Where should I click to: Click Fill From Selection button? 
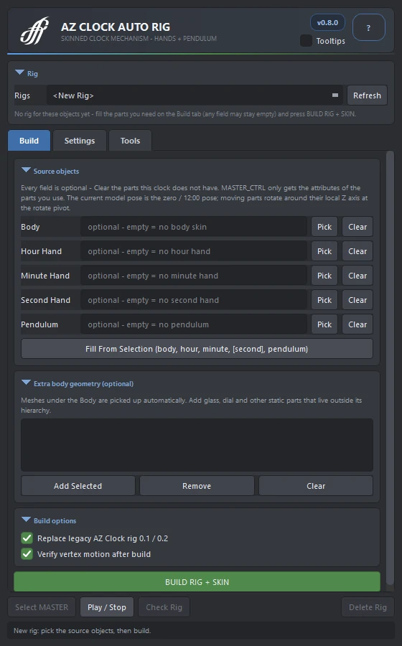coord(197,349)
